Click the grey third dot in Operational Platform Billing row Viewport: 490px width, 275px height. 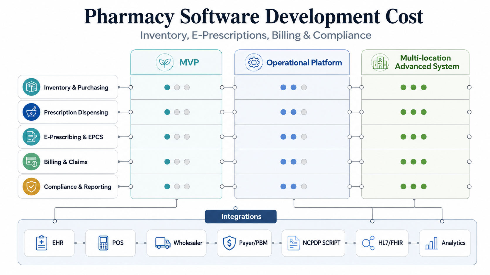pos(304,162)
